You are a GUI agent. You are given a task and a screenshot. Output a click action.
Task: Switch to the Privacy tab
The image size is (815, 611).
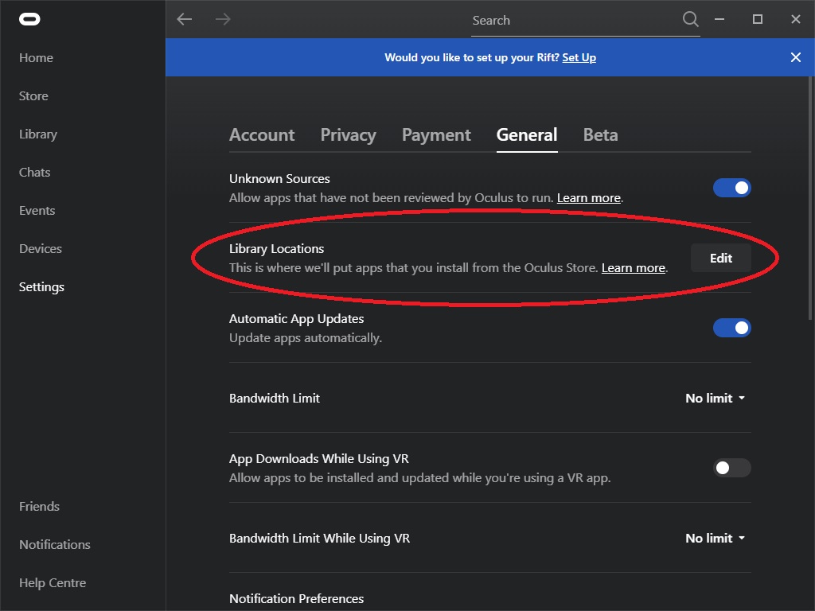click(x=349, y=135)
